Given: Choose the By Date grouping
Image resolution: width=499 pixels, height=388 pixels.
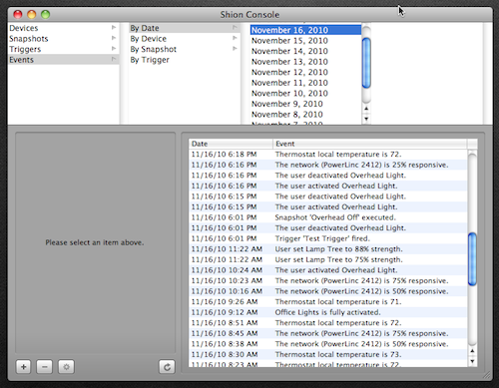Looking at the screenshot, I should 185,28.
